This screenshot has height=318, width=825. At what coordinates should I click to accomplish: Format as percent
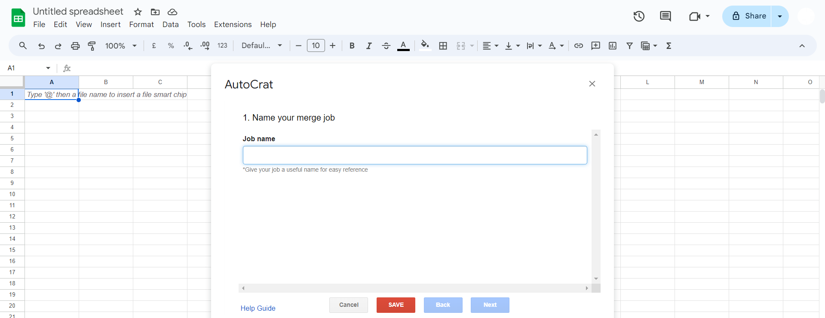click(171, 45)
